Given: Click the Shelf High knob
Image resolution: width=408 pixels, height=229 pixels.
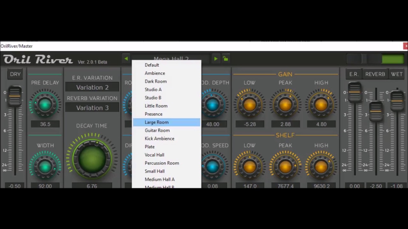Looking at the screenshot, I should pos(321,166).
